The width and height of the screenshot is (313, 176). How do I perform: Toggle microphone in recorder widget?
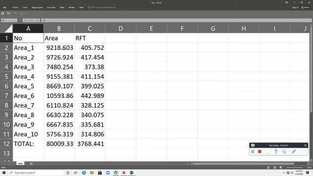pyautogui.click(x=276, y=152)
